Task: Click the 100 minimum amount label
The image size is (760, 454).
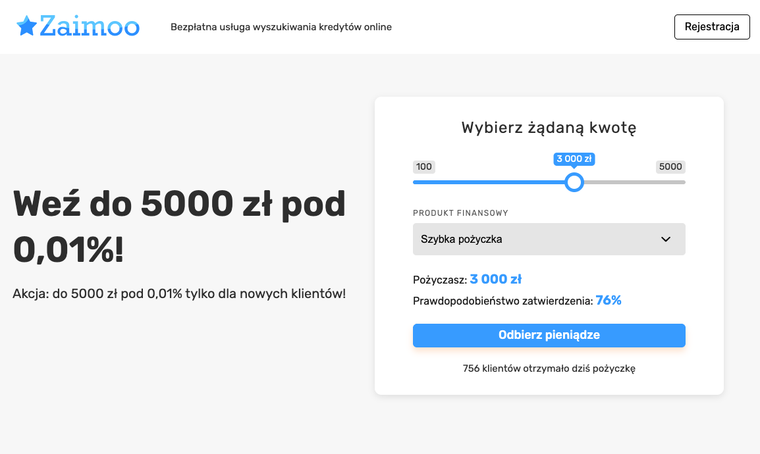Action: pyautogui.click(x=424, y=166)
